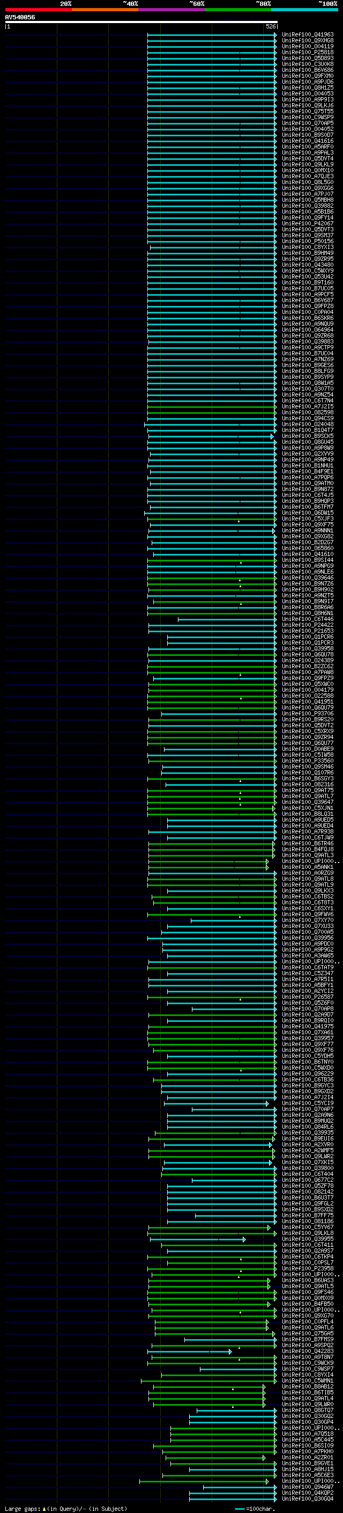This screenshot has width=343, height=1513.
Task: Select the UniRef100_Q41616 label
Action: coord(308,141)
